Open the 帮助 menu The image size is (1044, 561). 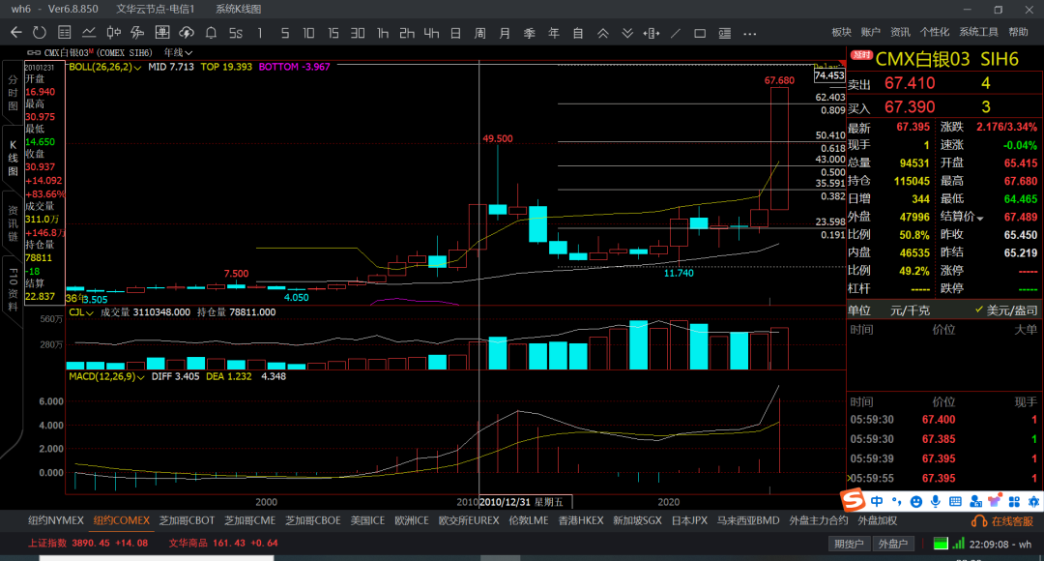1019,32
